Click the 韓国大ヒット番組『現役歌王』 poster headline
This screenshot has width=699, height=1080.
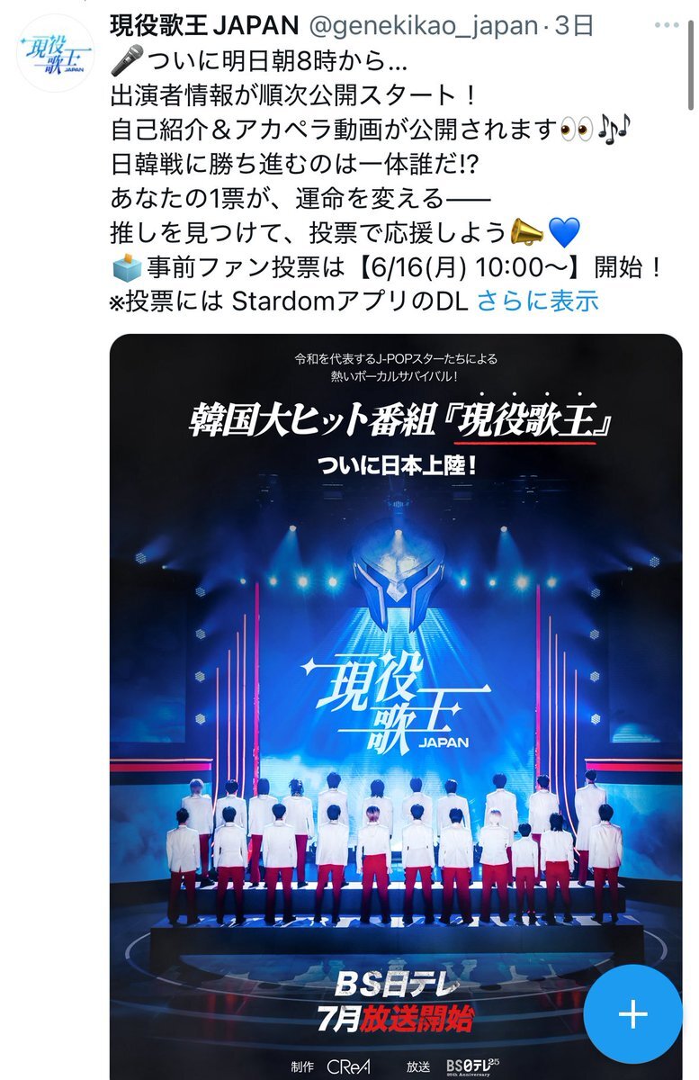[395, 421]
